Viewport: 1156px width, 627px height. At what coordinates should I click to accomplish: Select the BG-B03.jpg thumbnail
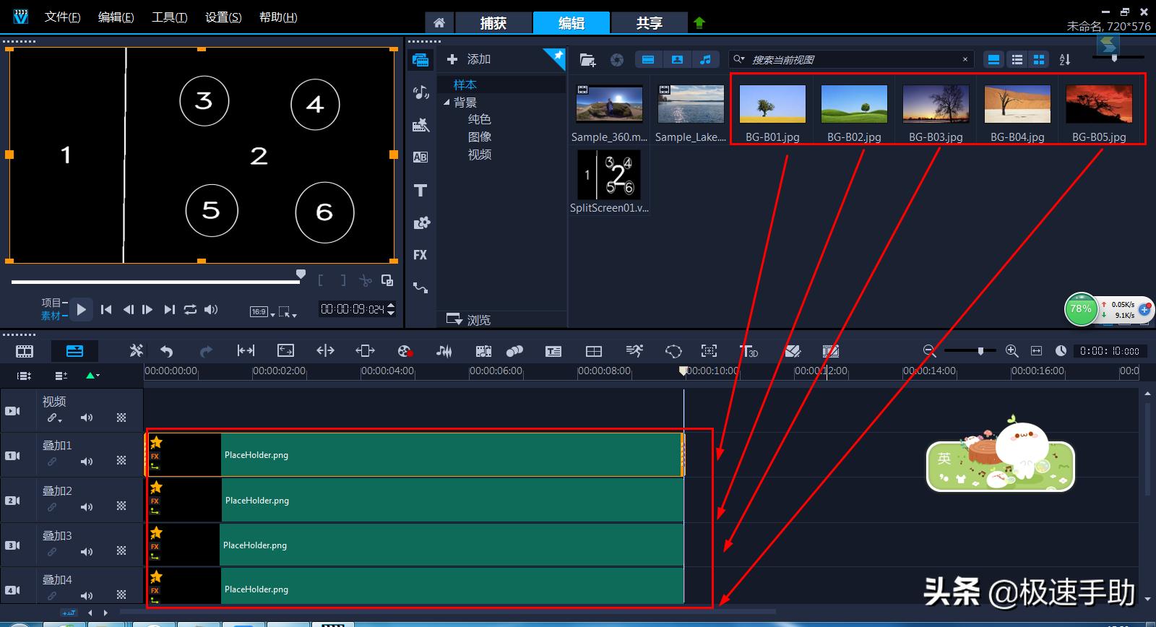(936, 105)
